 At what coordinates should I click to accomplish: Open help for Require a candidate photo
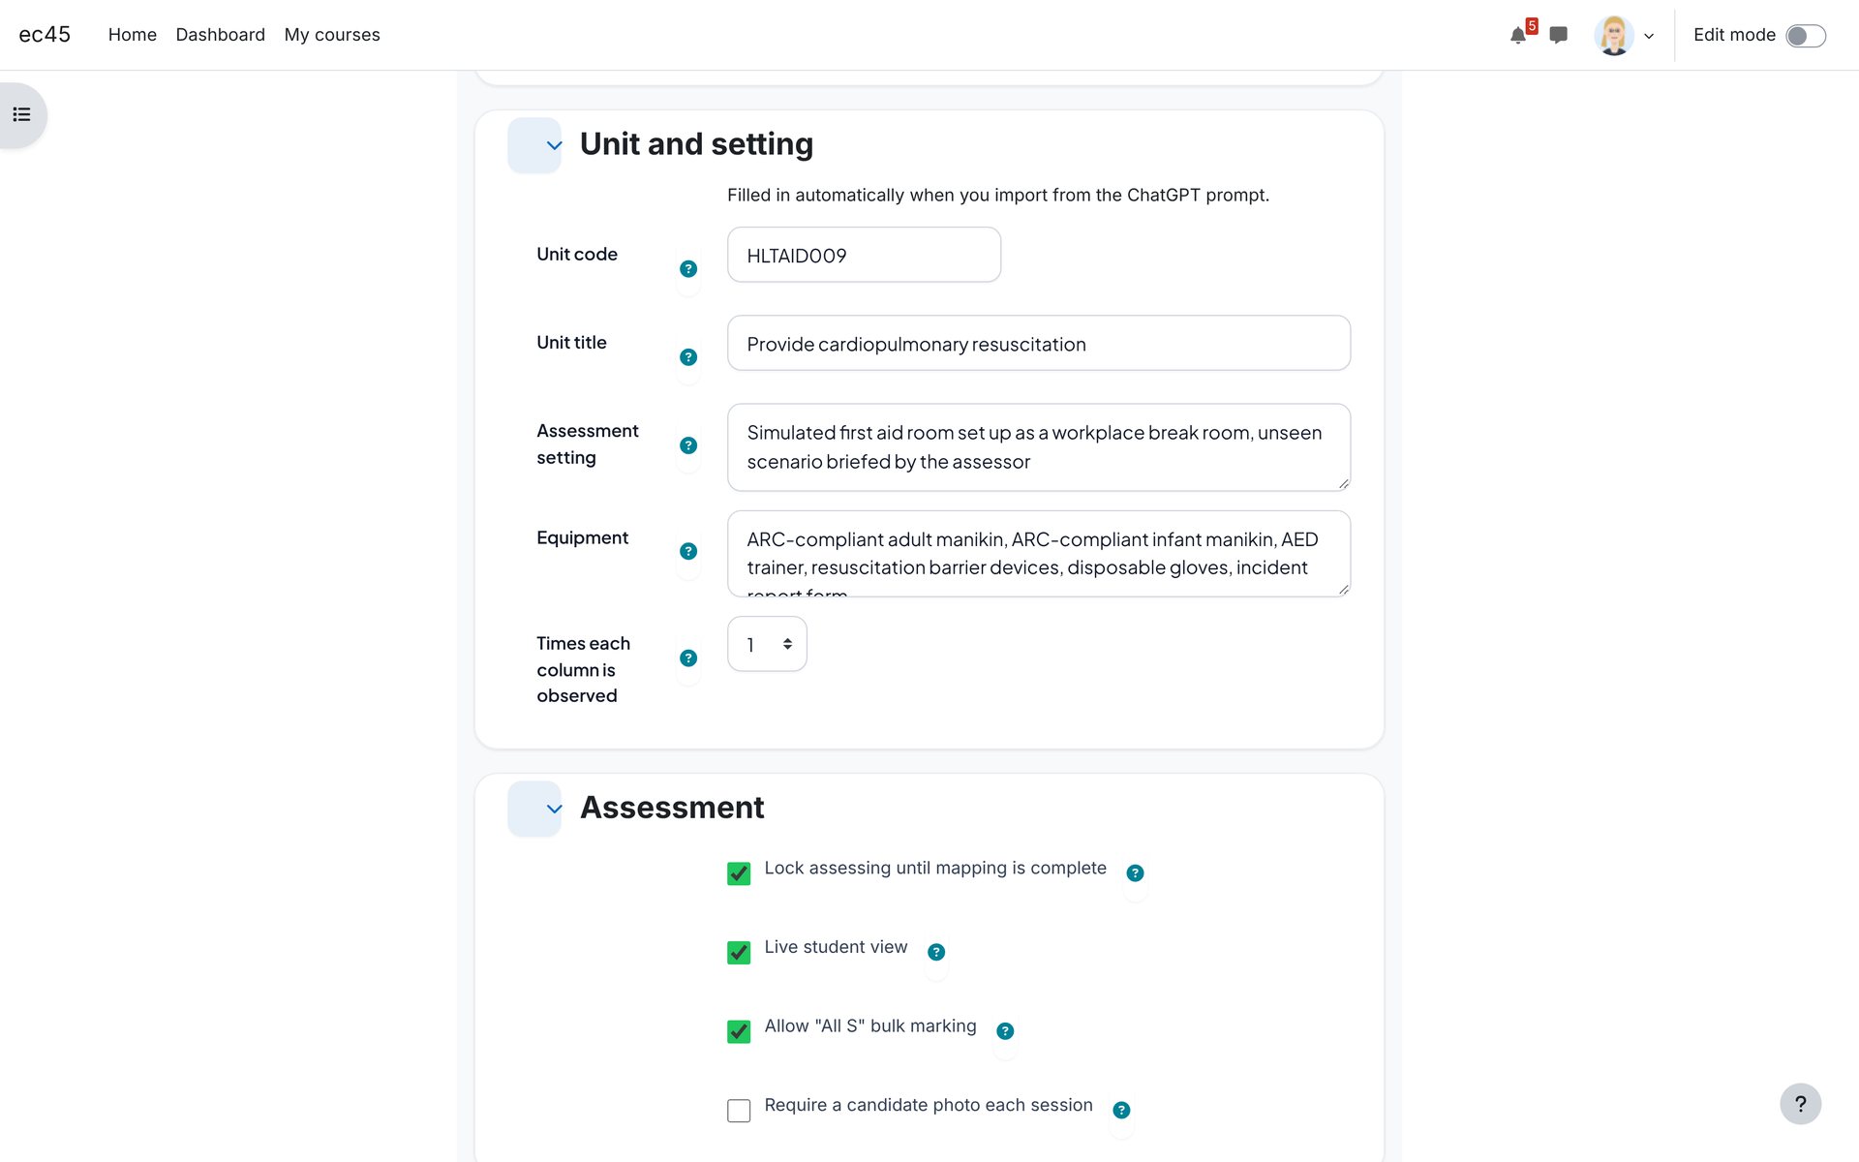pyautogui.click(x=1121, y=1110)
